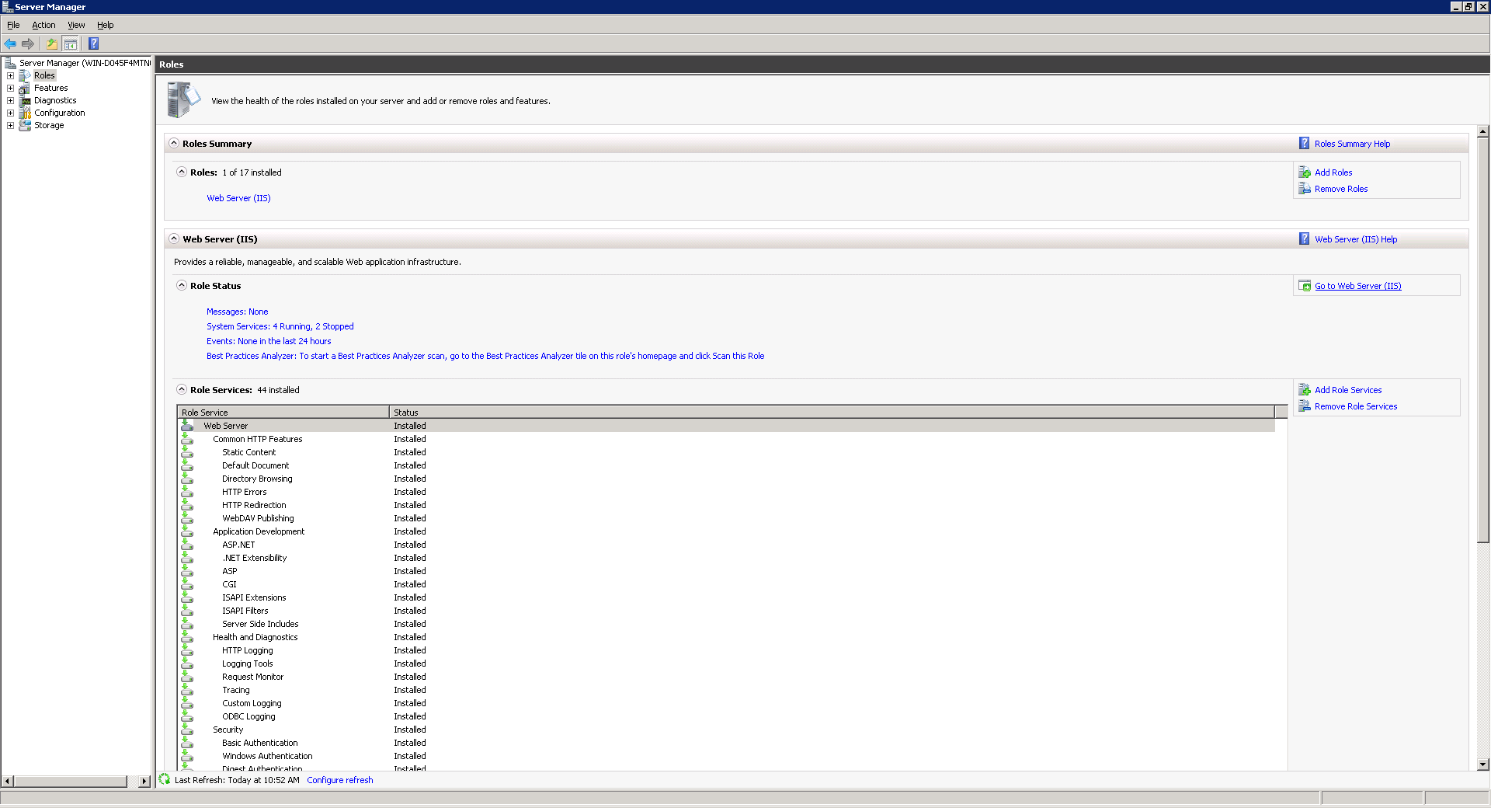Click the tree pane horizontal scrollbar thumb
Image resolution: width=1491 pixels, height=808 pixels.
[x=70, y=781]
